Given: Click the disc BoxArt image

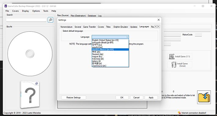Looking at the screenshot, I should click(x=30, y=54).
